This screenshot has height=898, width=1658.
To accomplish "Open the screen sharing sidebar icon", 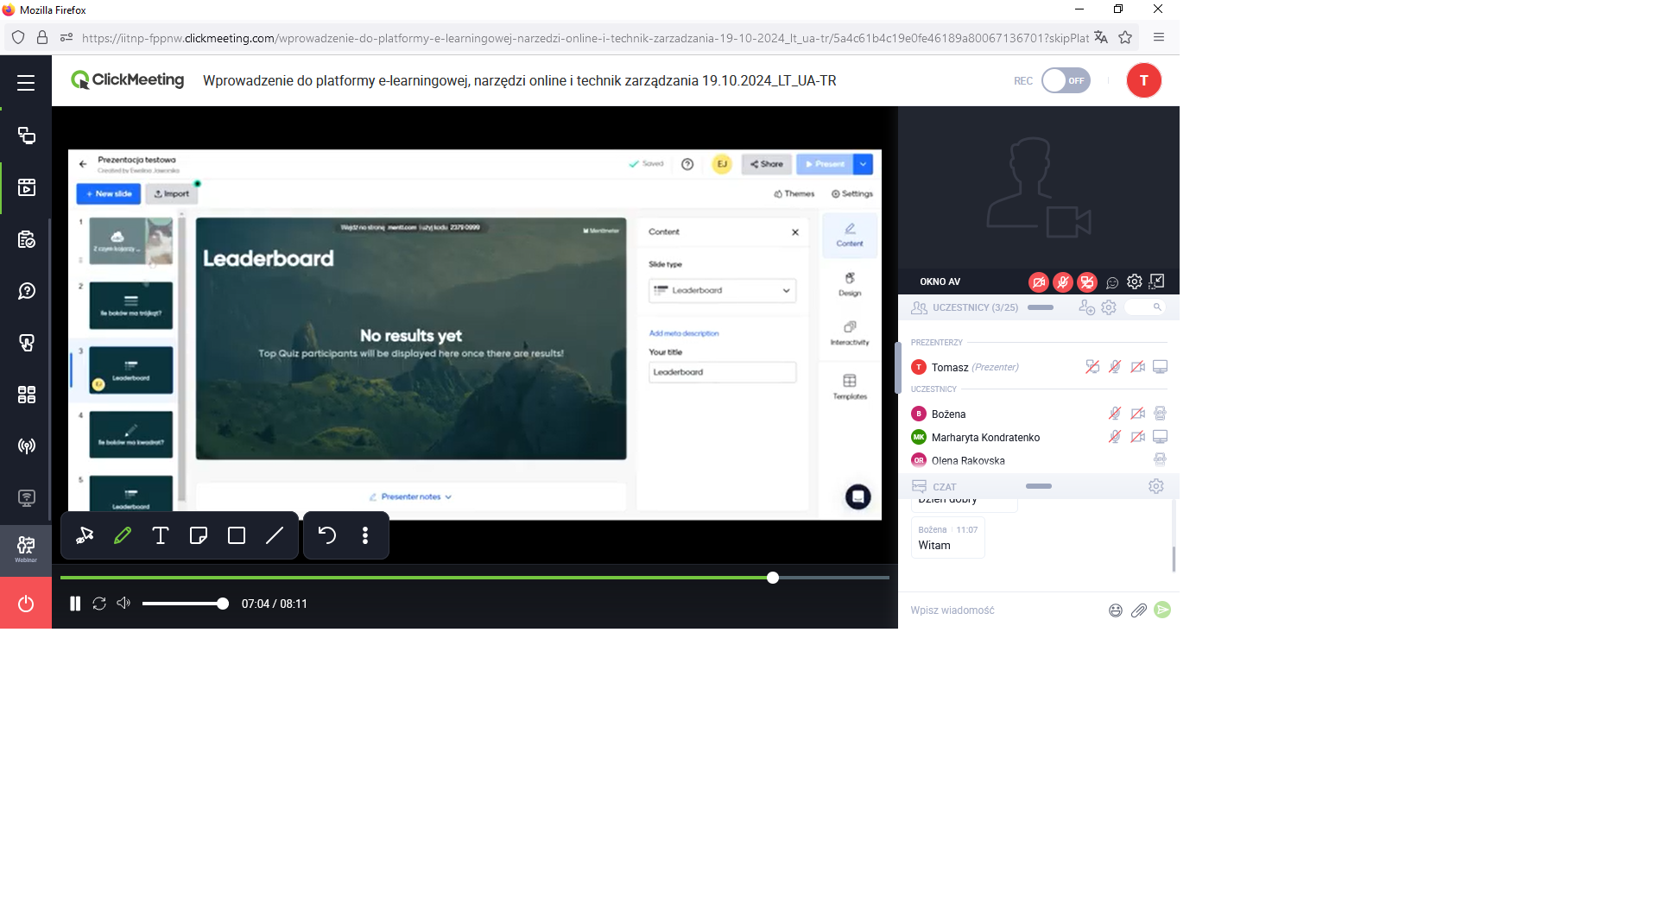I will (27, 136).
